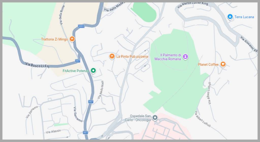This screenshot has height=142, width=260.
Task: Click the Planet Coffee name label
Action: (208, 65)
